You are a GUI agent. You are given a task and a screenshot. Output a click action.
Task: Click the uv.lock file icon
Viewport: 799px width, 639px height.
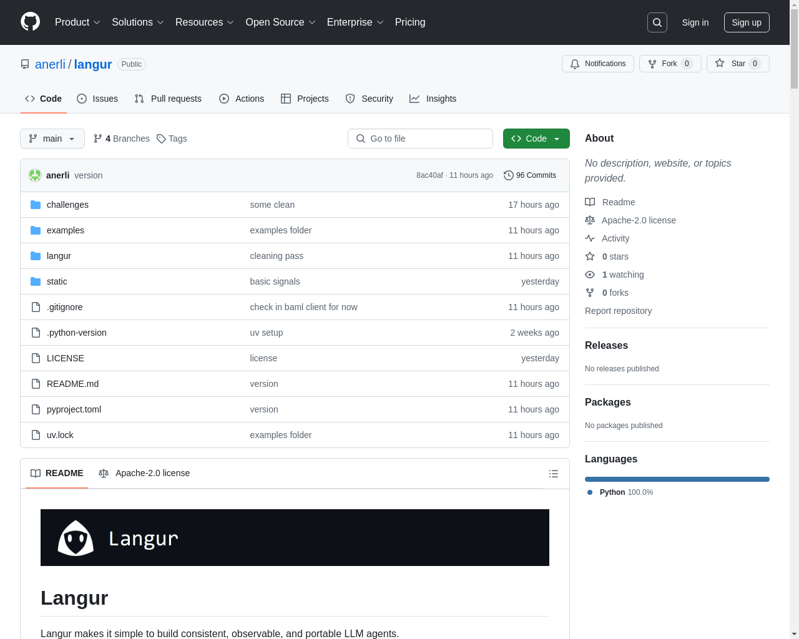point(36,435)
